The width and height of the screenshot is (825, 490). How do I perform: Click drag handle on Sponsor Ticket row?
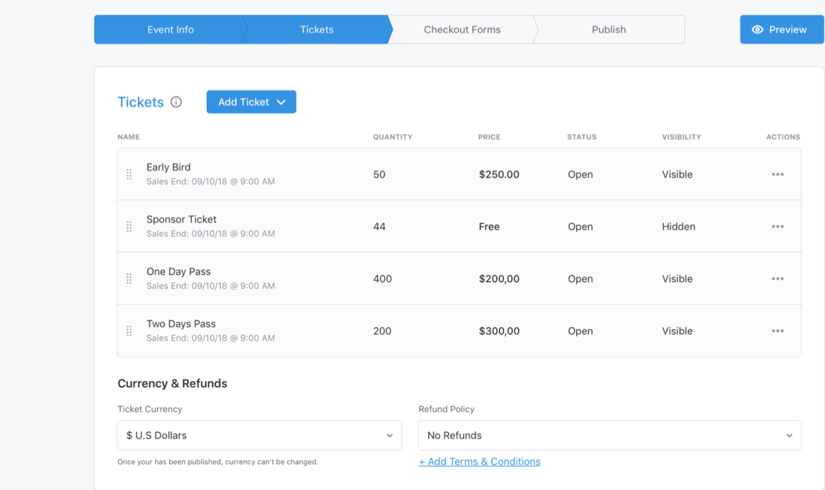[x=129, y=227]
